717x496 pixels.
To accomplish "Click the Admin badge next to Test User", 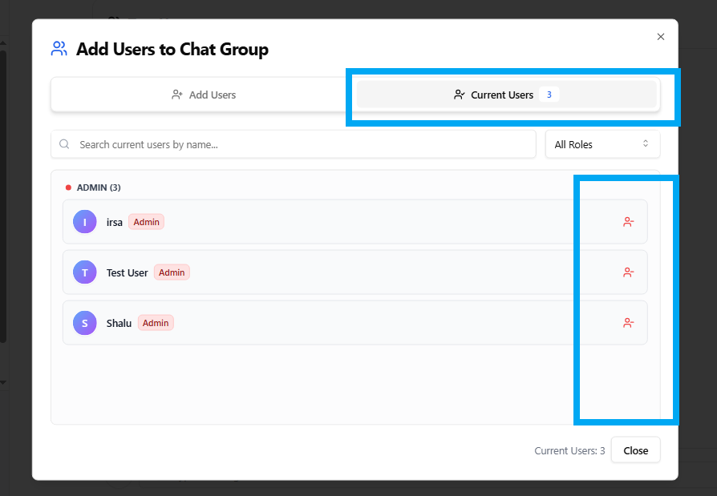I will [172, 272].
